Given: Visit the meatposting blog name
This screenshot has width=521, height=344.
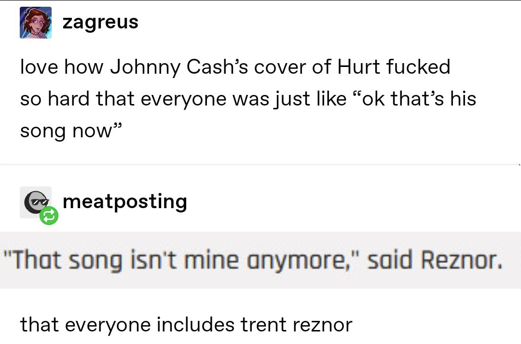Looking at the screenshot, I should 125,202.
